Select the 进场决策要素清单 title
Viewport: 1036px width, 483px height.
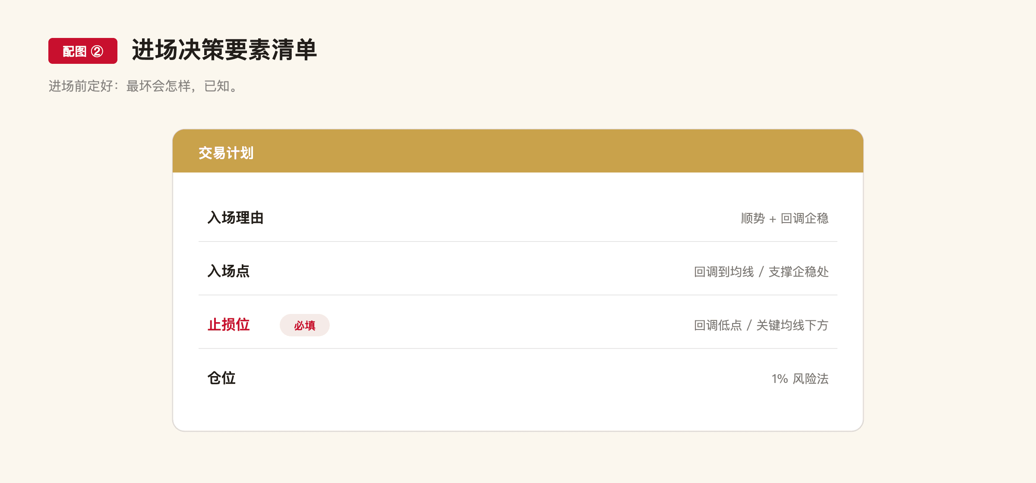point(224,50)
